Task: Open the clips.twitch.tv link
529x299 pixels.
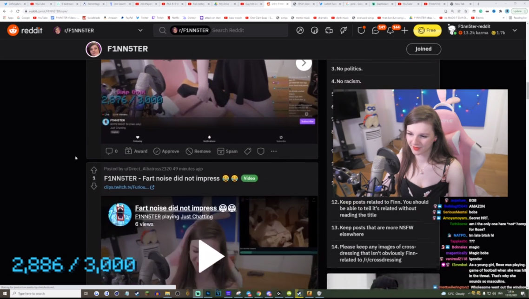Action: [x=129, y=187]
